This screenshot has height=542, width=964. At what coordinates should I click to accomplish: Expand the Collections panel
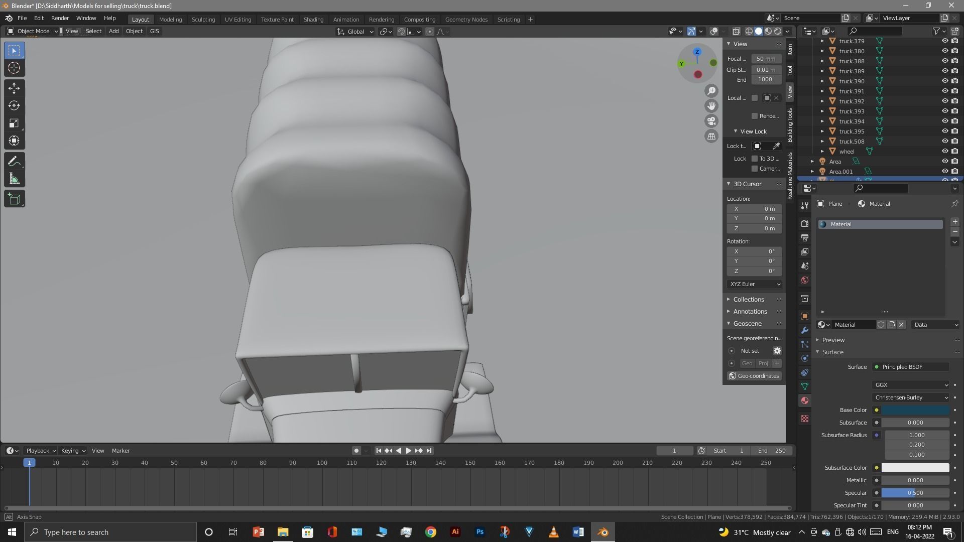point(748,299)
